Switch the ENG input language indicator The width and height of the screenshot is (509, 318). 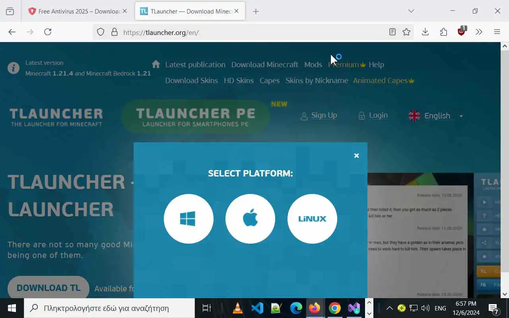click(440, 308)
